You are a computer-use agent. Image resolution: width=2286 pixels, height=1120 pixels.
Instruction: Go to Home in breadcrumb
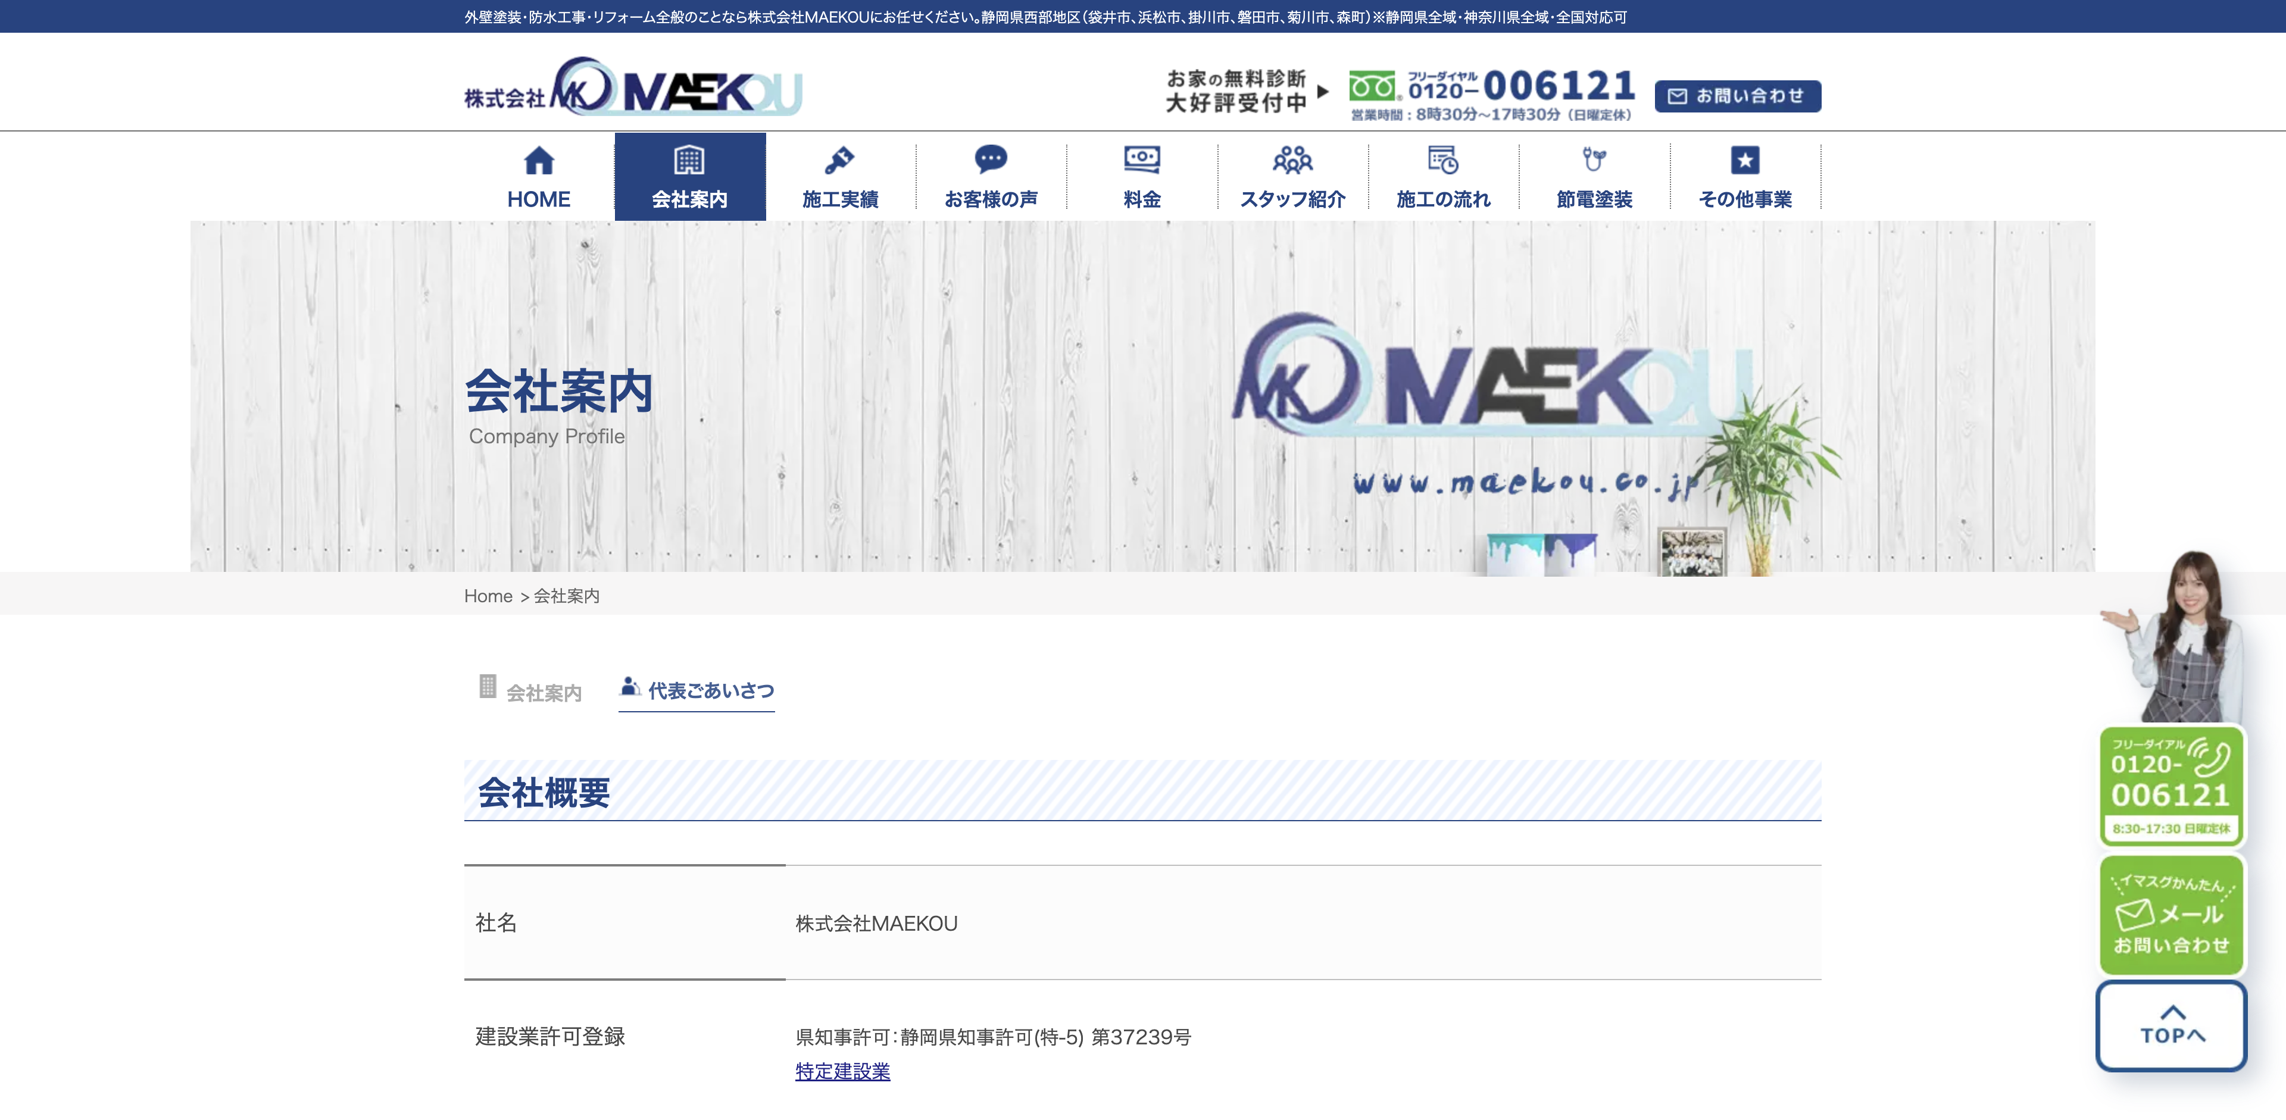(488, 596)
